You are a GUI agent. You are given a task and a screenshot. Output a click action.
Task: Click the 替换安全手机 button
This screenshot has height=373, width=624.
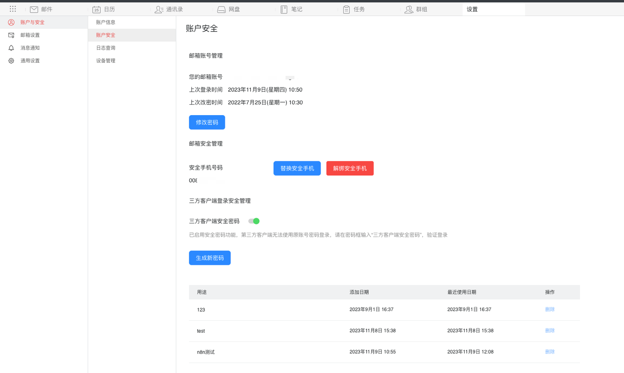pos(297,168)
